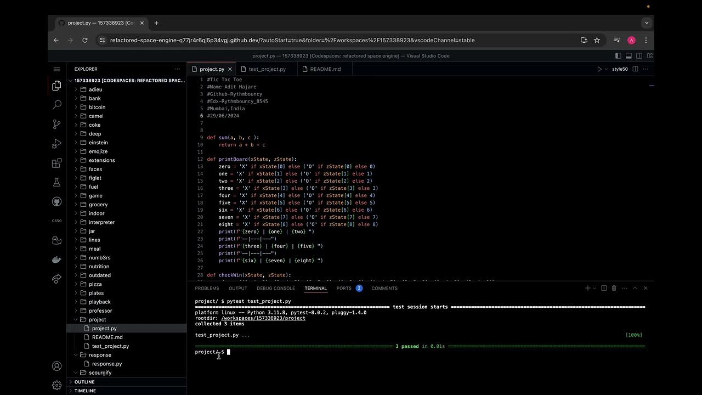Open Chrome three-dot menu
702x395 pixels.
[x=646, y=40]
